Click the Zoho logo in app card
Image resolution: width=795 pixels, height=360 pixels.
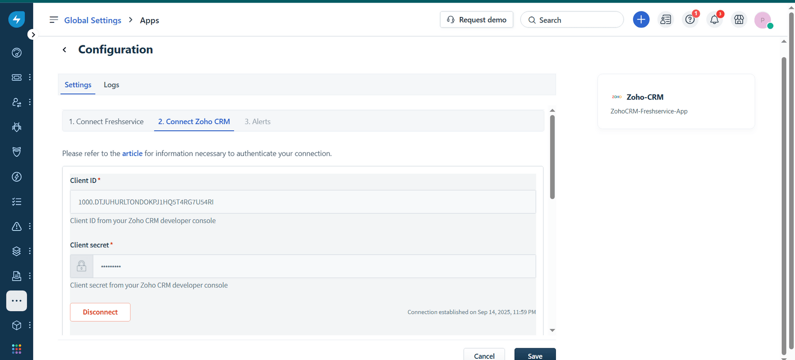(x=616, y=97)
